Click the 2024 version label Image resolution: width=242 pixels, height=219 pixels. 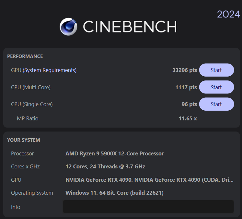pyautogui.click(x=228, y=14)
